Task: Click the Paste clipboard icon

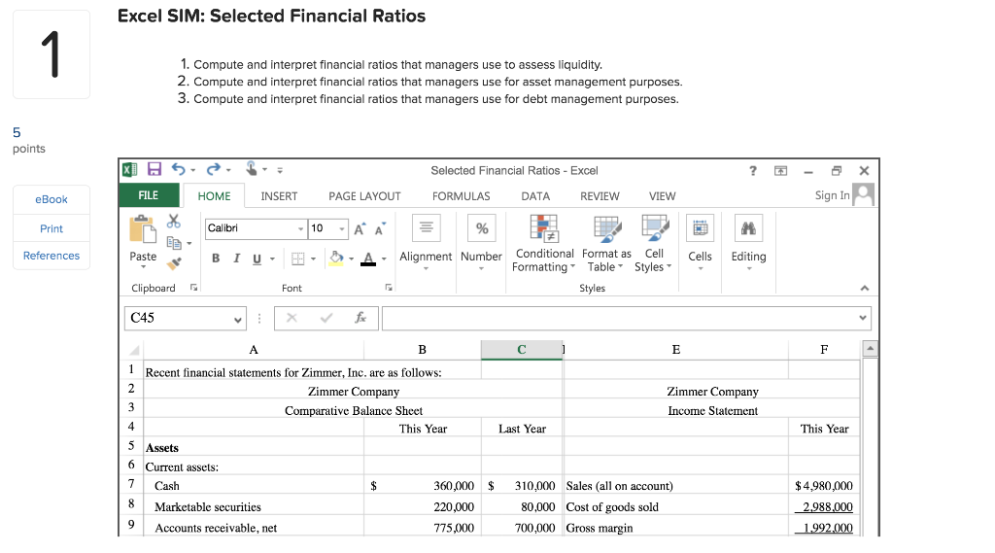Action: tap(143, 229)
